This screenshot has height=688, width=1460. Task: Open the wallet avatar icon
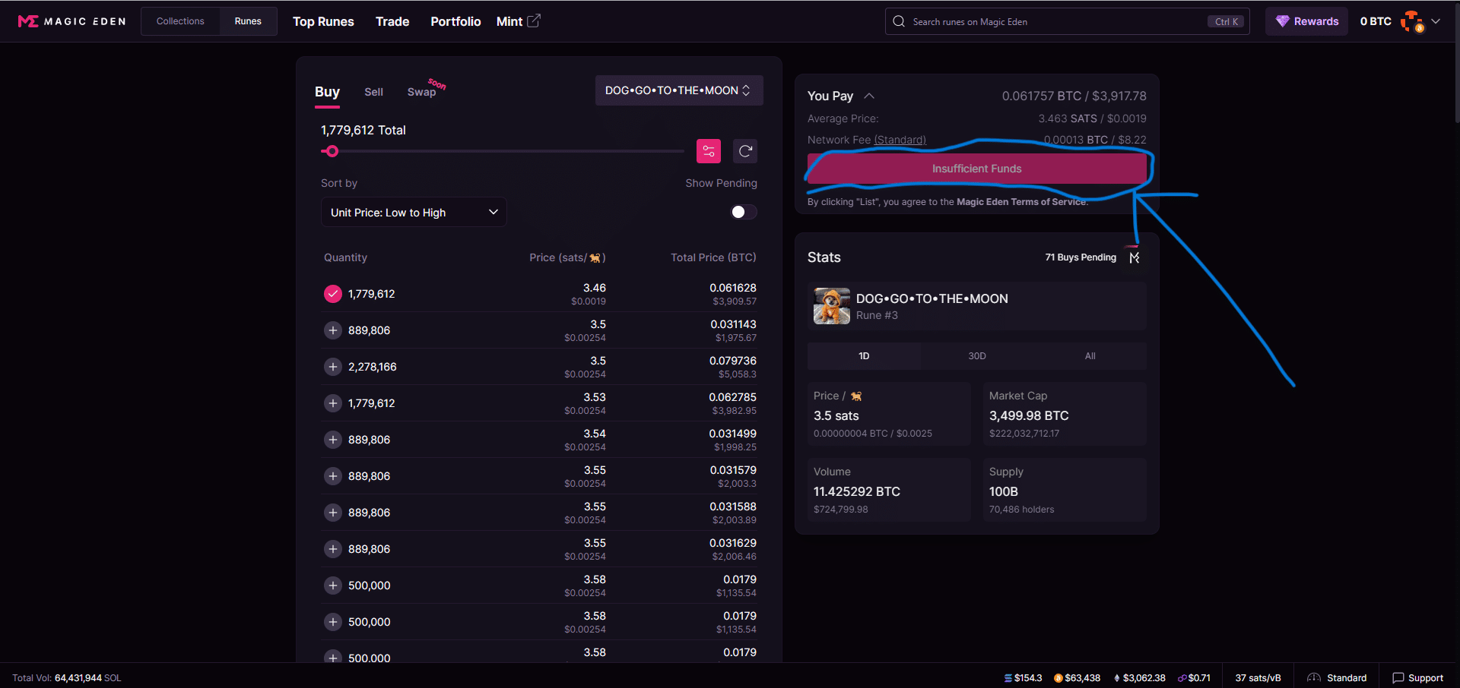(x=1412, y=21)
